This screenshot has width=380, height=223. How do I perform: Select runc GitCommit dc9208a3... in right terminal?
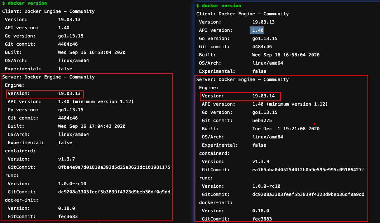pyautogui.click(x=308, y=194)
